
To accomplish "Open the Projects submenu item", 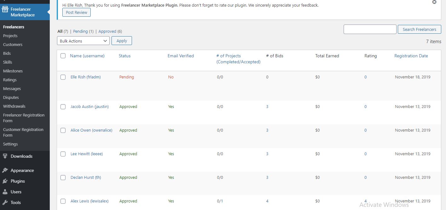I will 10,36.
